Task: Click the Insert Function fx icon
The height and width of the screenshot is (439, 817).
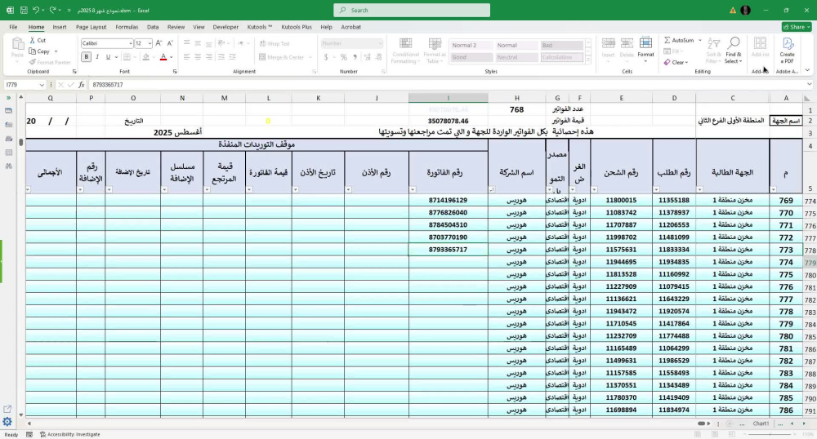Action: (81, 85)
